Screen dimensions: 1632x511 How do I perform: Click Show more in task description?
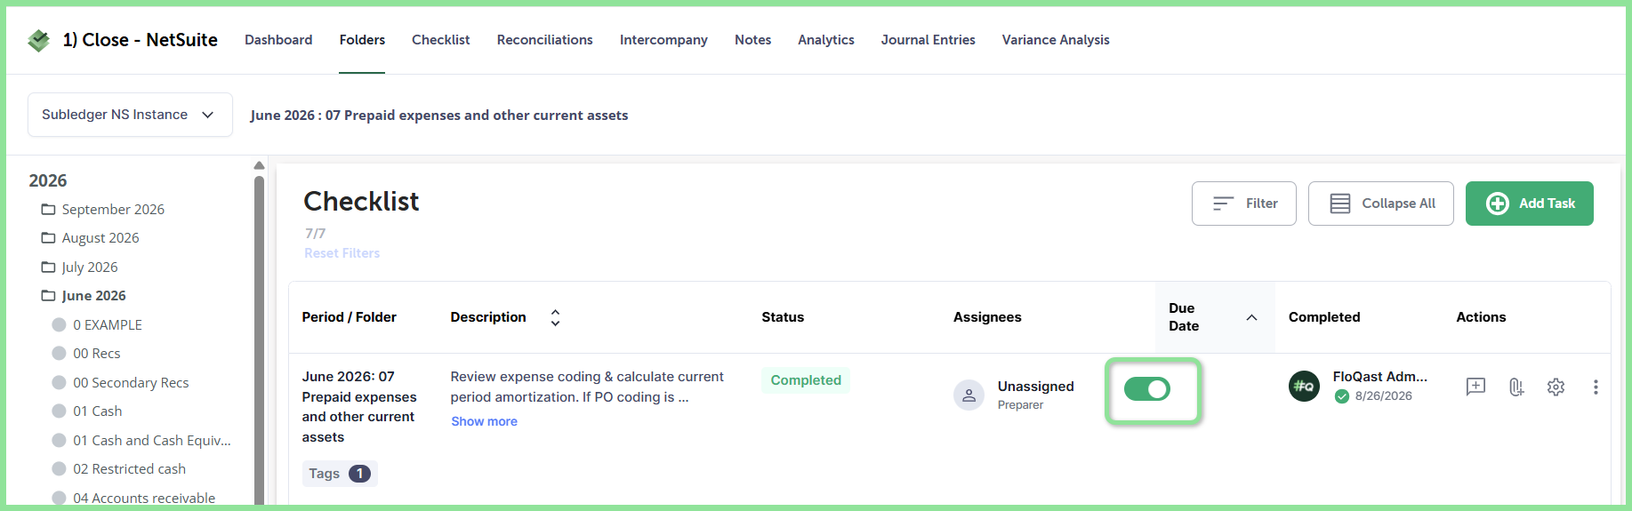coord(484,421)
